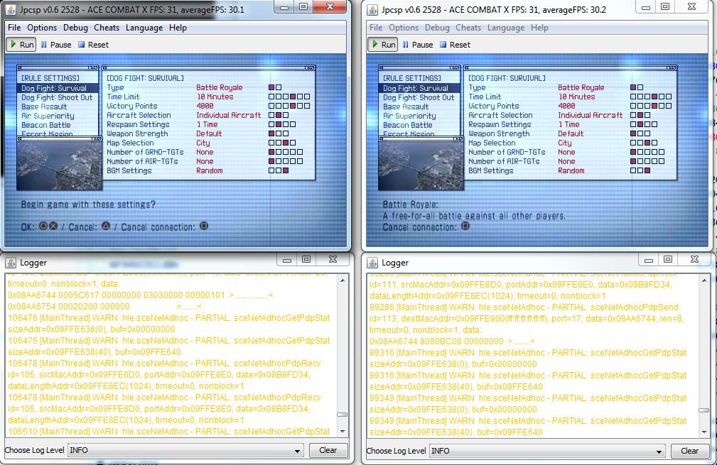Screen dimensions: 717x465
Task: Click Run button in left Jpcsp window
Action: click(x=21, y=44)
